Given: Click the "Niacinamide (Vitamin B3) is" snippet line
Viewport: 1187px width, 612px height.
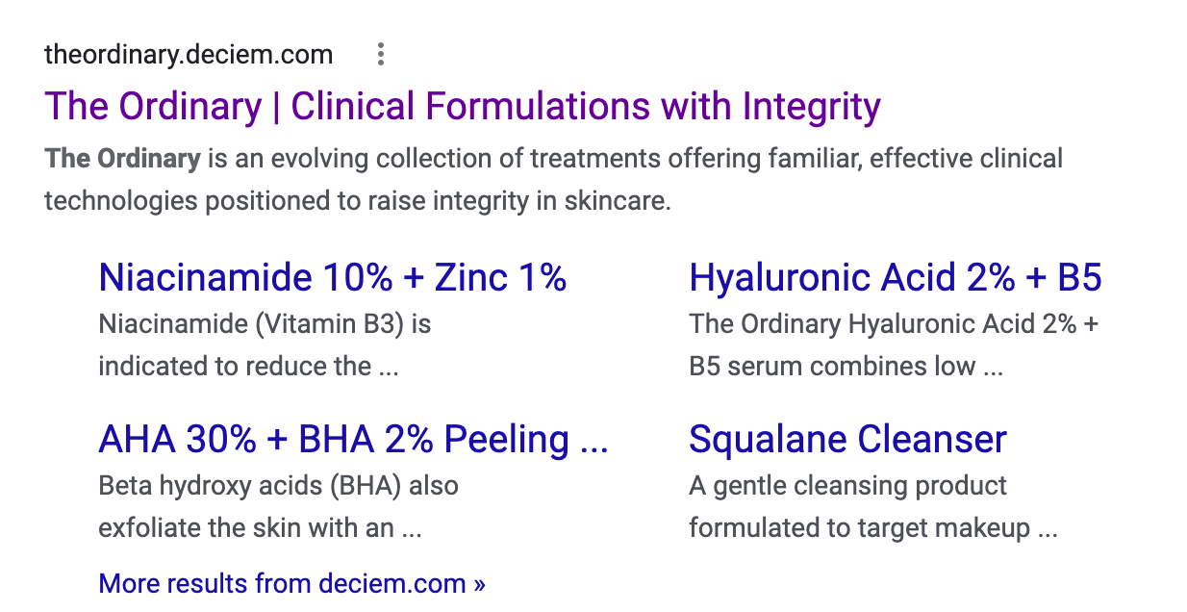Looking at the screenshot, I should pos(265,323).
